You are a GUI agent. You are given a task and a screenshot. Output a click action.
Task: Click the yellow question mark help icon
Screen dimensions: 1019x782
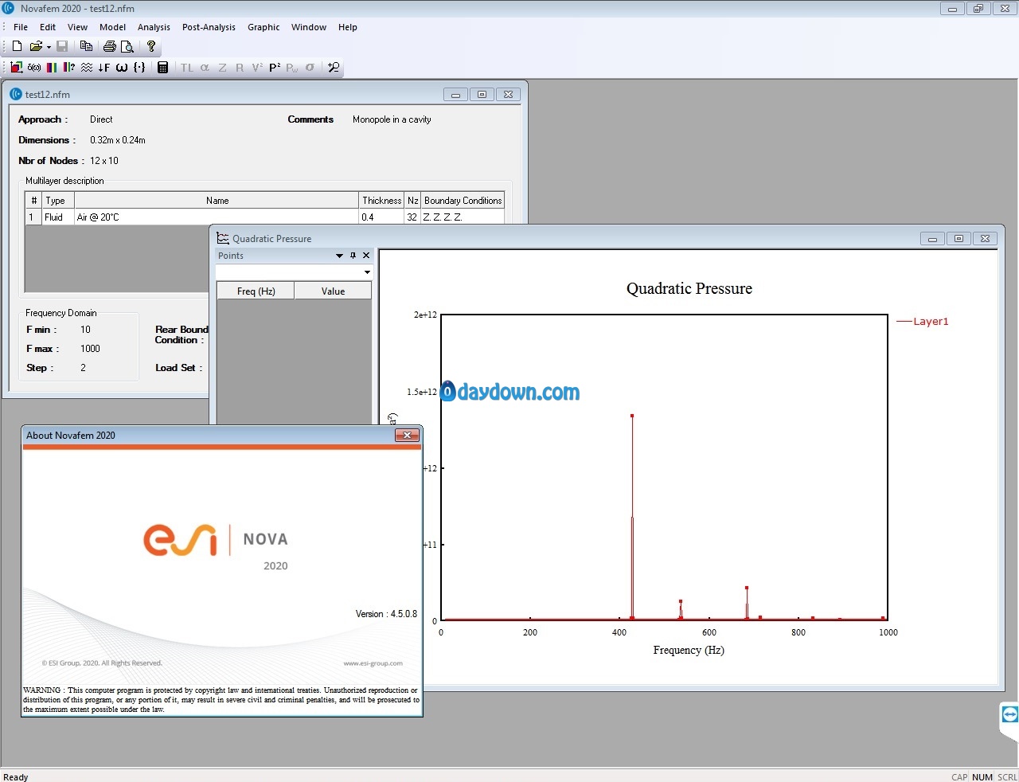point(151,46)
